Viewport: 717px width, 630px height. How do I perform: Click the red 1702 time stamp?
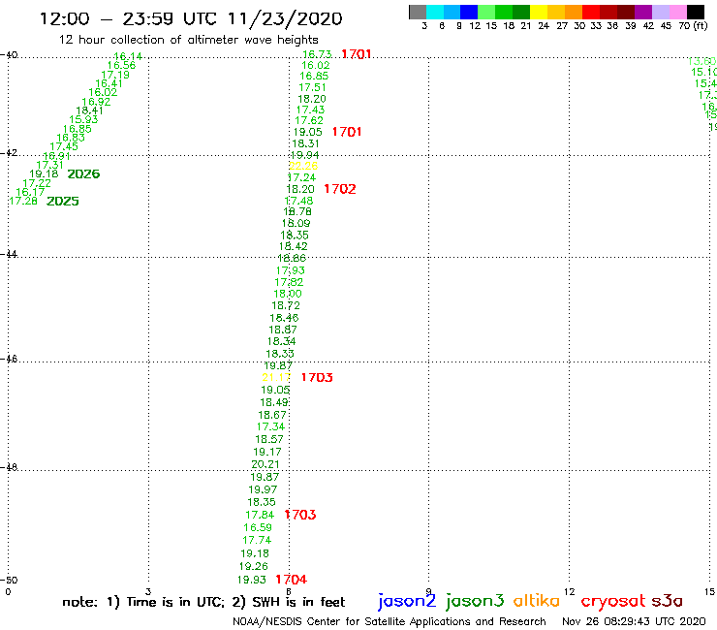pos(340,189)
